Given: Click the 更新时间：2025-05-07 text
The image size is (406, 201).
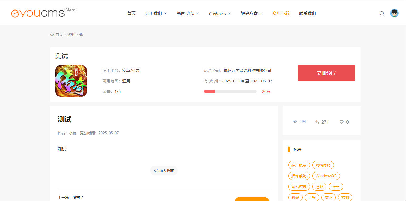Looking at the screenshot, I should click(x=99, y=133).
